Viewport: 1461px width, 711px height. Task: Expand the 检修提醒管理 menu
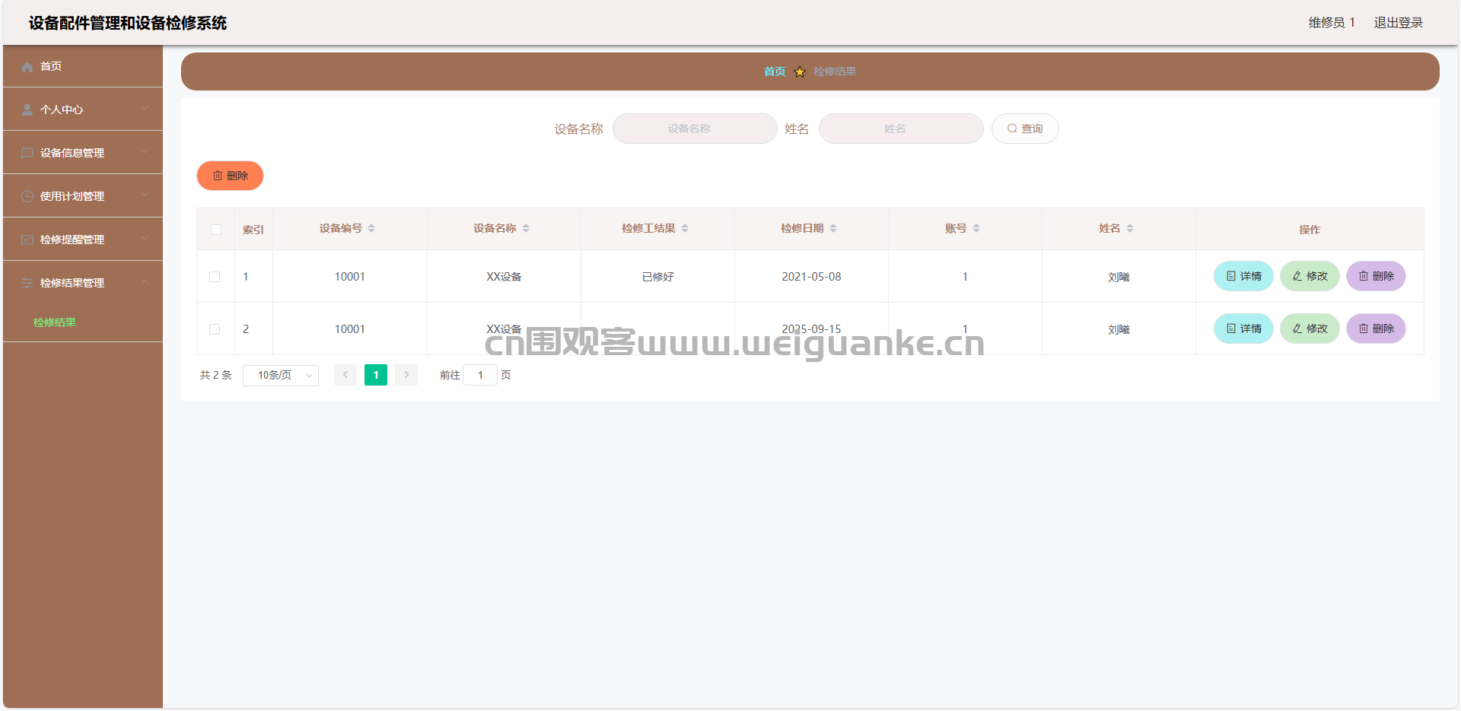(83, 240)
